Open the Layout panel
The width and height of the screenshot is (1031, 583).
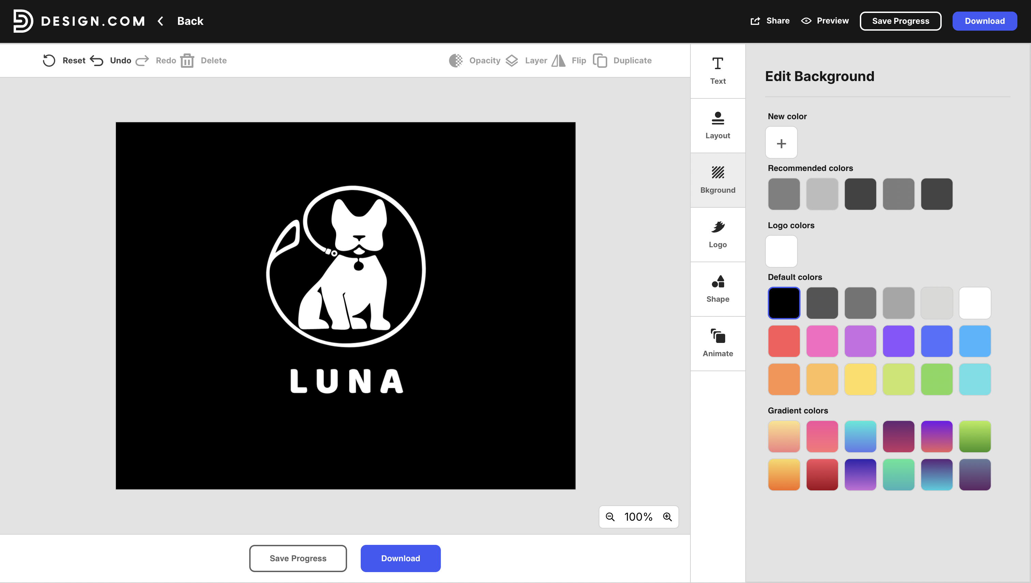[718, 126]
